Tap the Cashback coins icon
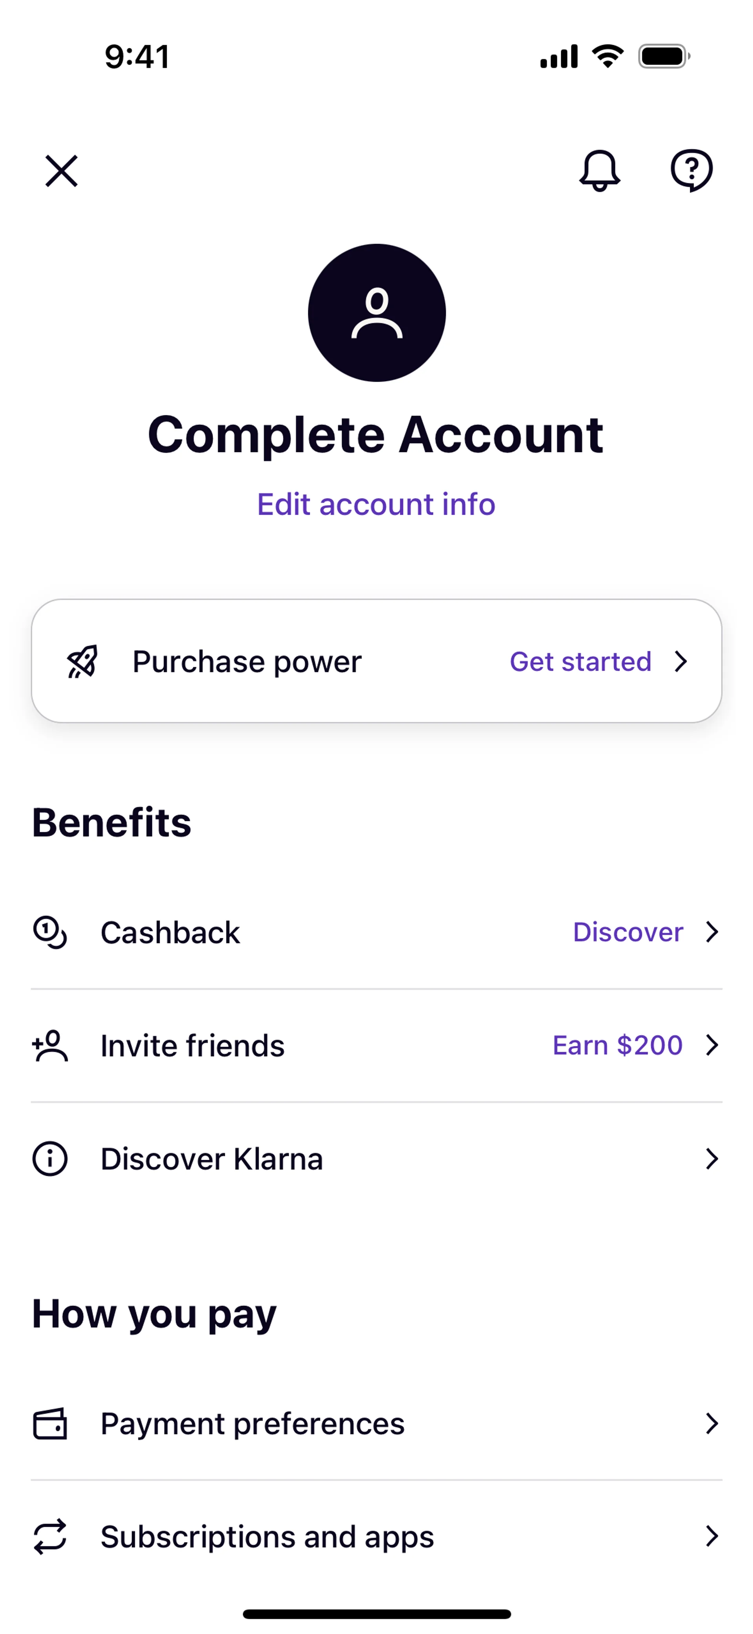The image size is (753, 1634). coord(50,932)
